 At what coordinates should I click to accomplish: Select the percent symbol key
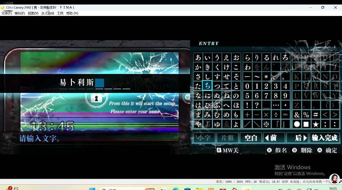[306, 115]
